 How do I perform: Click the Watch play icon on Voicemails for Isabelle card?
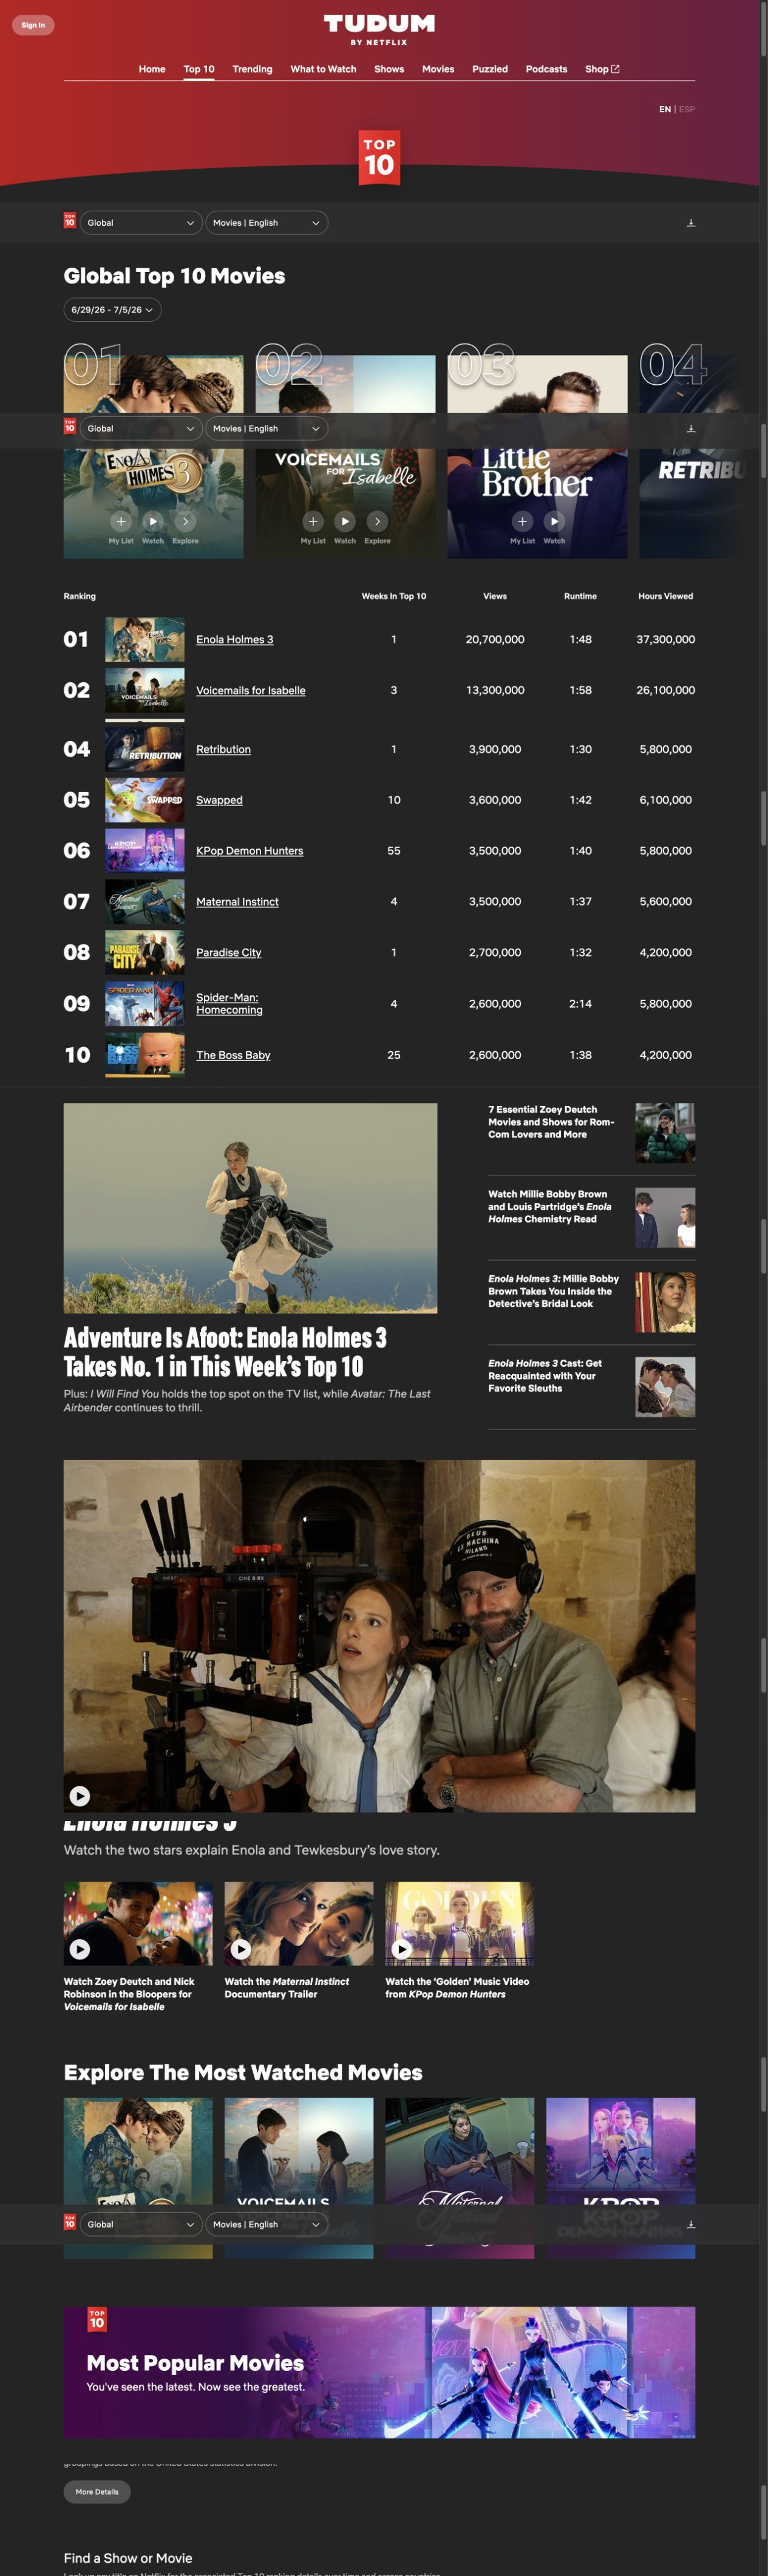coord(345,521)
